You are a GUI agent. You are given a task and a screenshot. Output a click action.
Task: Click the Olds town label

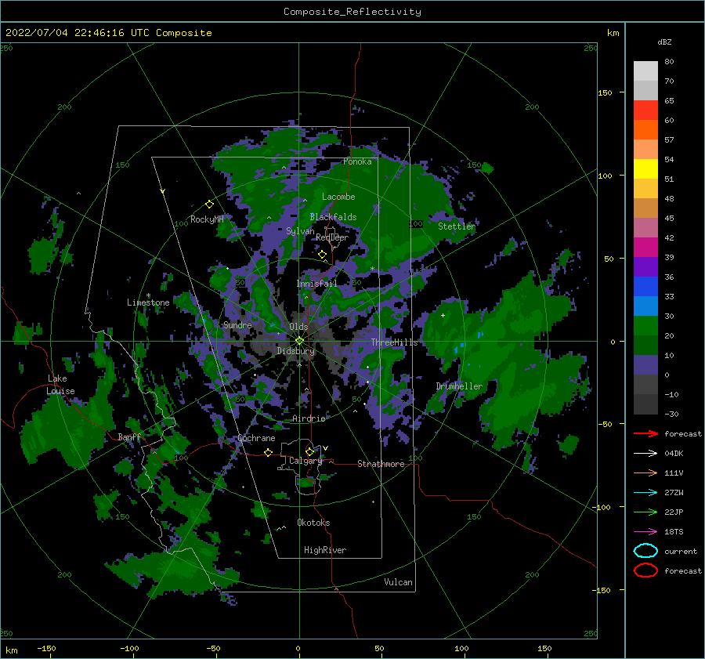pyautogui.click(x=298, y=327)
